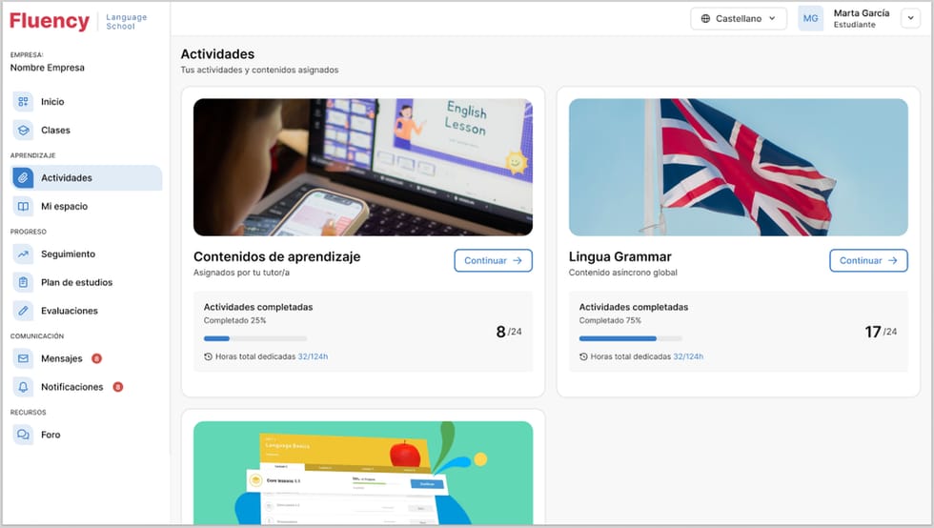Click the red badge next to Notificaciones

(x=118, y=387)
